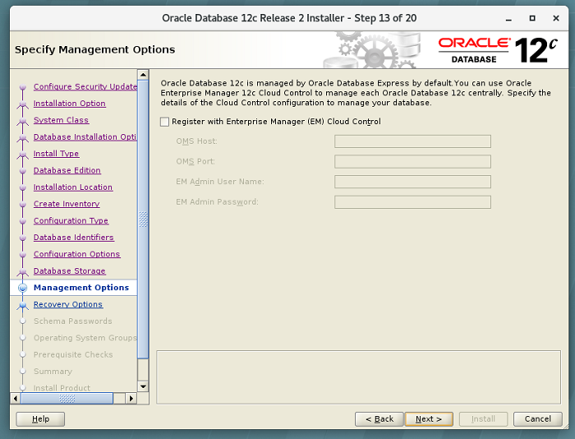Screen dimensions: 575x439
Task: Click the OMS Port input field
Action: (x=412, y=161)
